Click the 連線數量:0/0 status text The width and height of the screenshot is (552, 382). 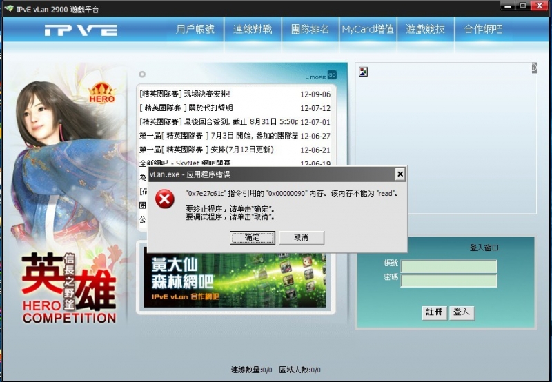(x=251, y=370)
